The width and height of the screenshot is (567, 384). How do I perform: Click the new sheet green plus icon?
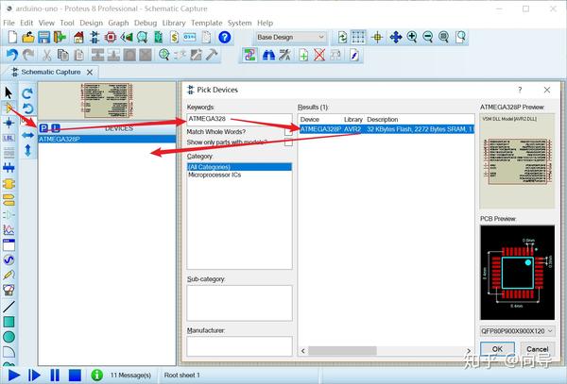[303, 56]
